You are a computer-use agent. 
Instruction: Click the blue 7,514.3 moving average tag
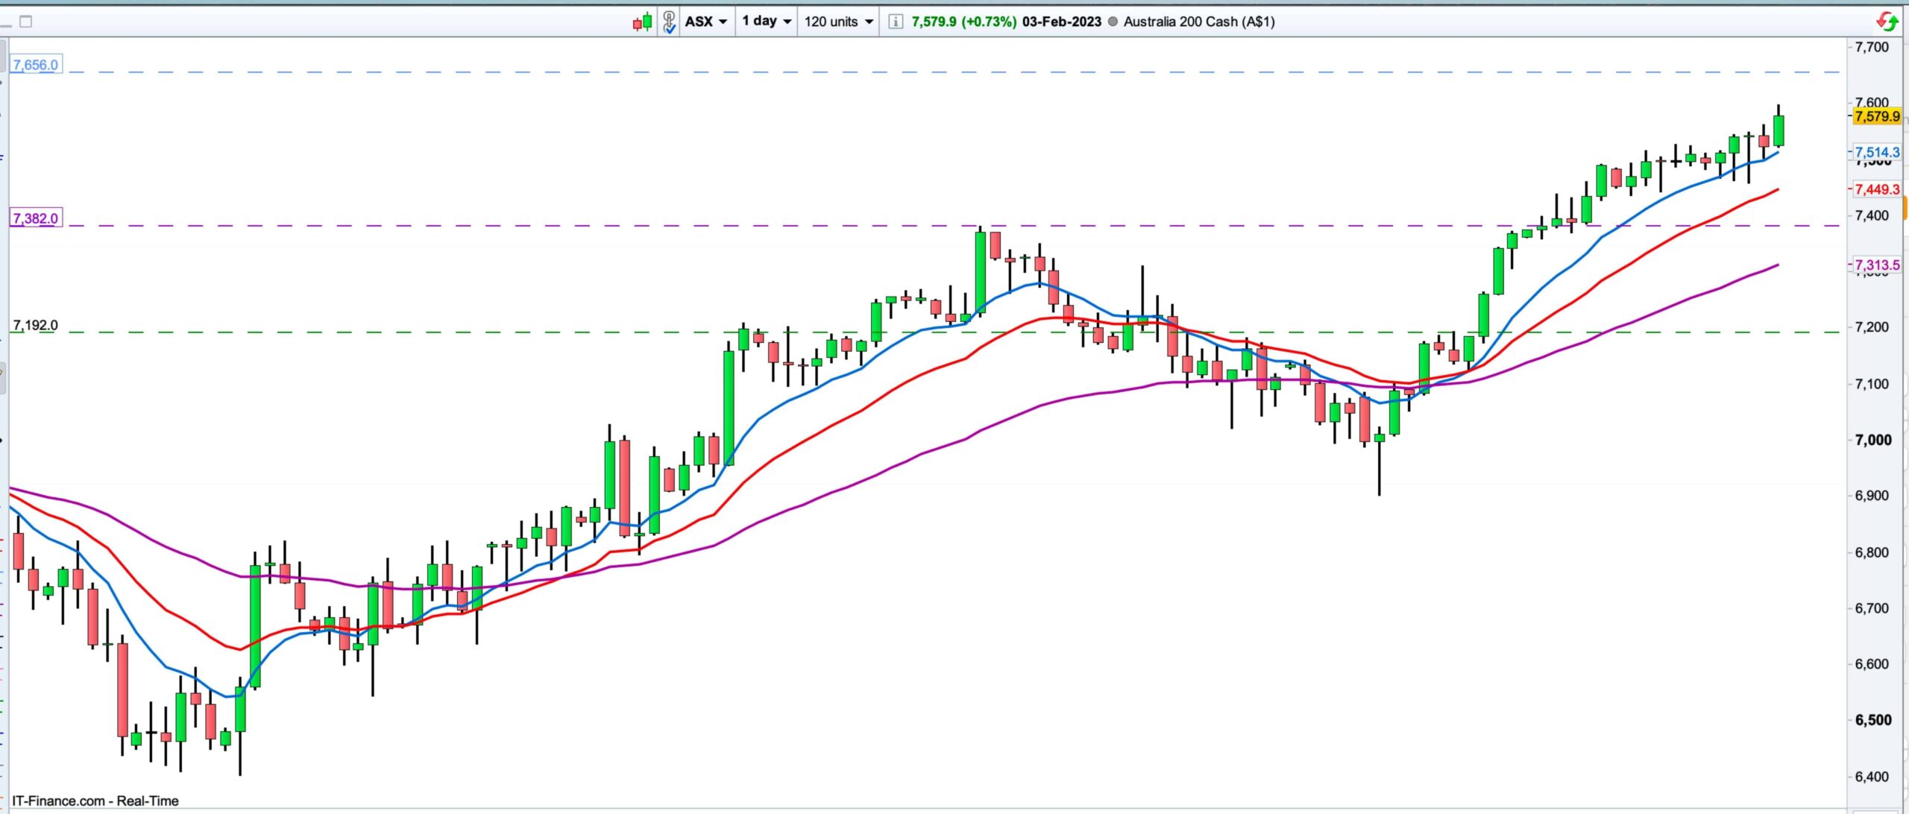[1876, 152]
